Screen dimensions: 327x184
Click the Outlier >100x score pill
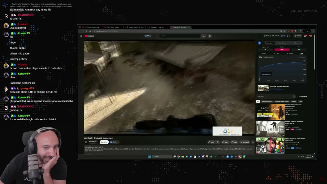(x=282, y=50)
